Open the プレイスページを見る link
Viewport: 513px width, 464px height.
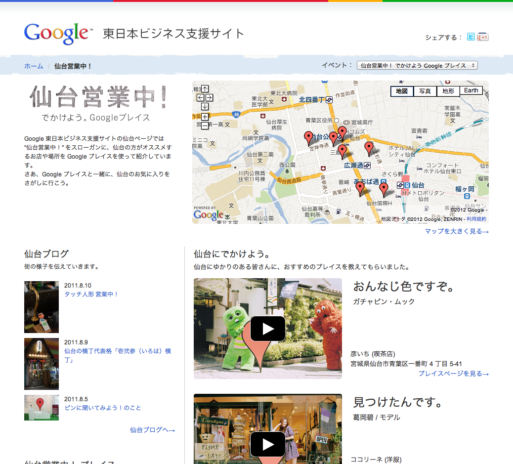[454, 374]
